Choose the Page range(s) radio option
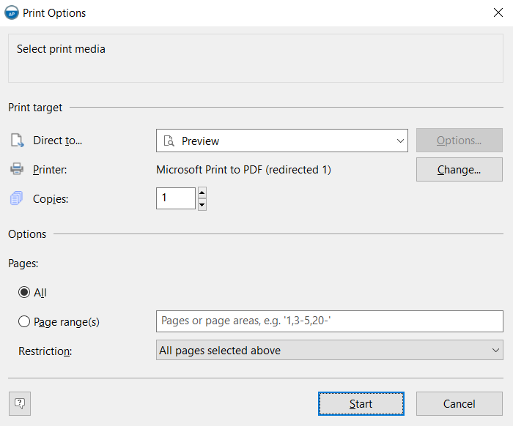This screenshot has height=426, width=513. (x=24, y=321)
